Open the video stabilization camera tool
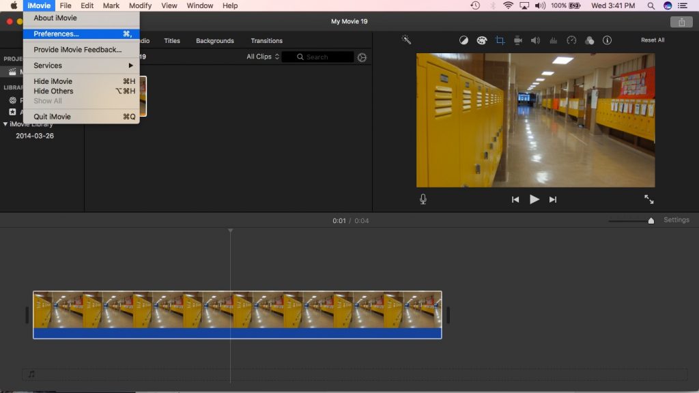The height and width of the screenshot is (393, 699). 517,40
